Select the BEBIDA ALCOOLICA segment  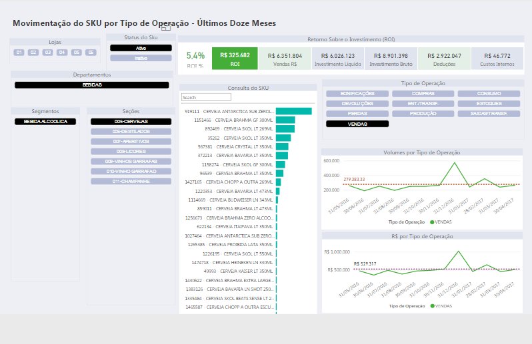[45, 121]
